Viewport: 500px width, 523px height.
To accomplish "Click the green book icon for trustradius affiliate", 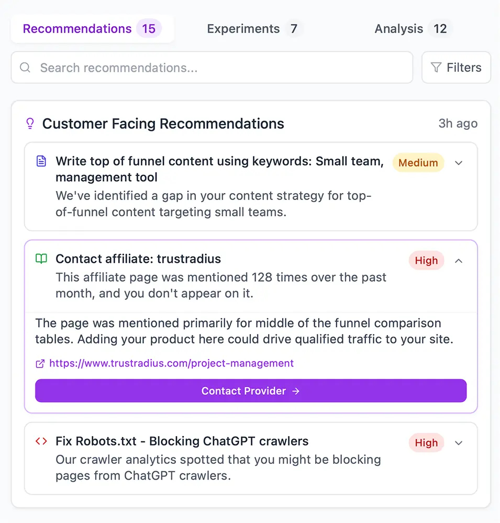I will tap(41, 259).
